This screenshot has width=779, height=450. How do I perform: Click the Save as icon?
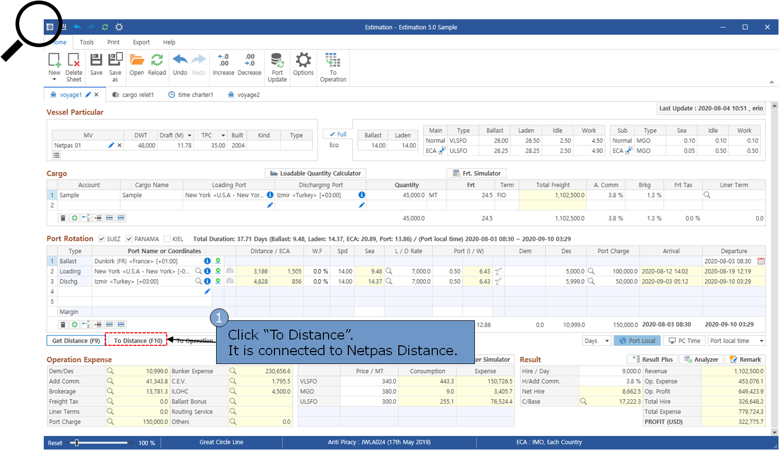pos(115,59)
